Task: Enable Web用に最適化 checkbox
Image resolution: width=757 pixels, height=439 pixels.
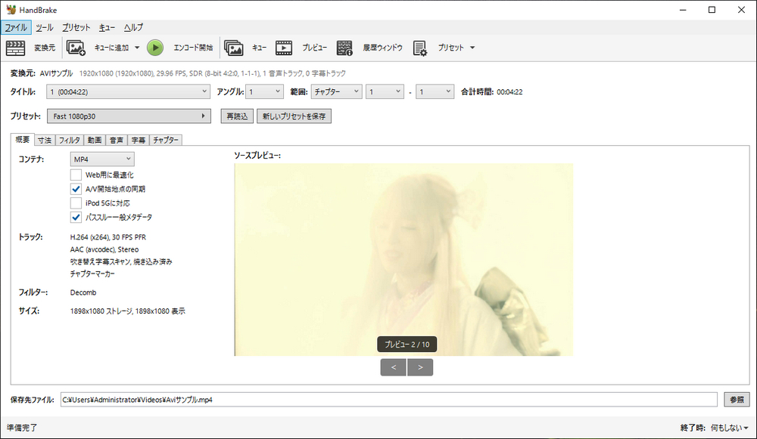Action: coord(76,175)
